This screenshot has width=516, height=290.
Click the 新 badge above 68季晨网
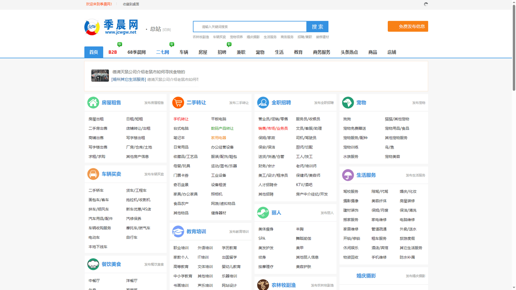[x=120, y=44]
